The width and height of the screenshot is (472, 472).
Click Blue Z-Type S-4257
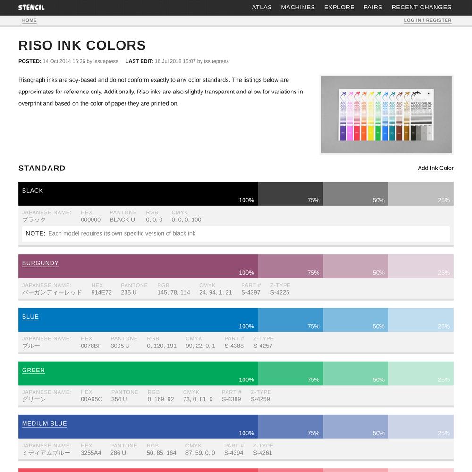point(263,346)
